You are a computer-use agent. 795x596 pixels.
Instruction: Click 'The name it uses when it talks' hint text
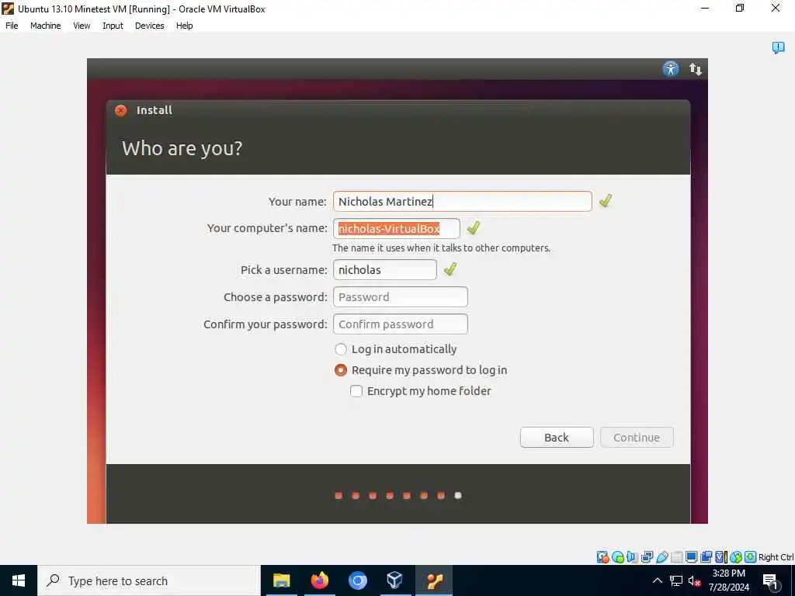pos(441,248)
